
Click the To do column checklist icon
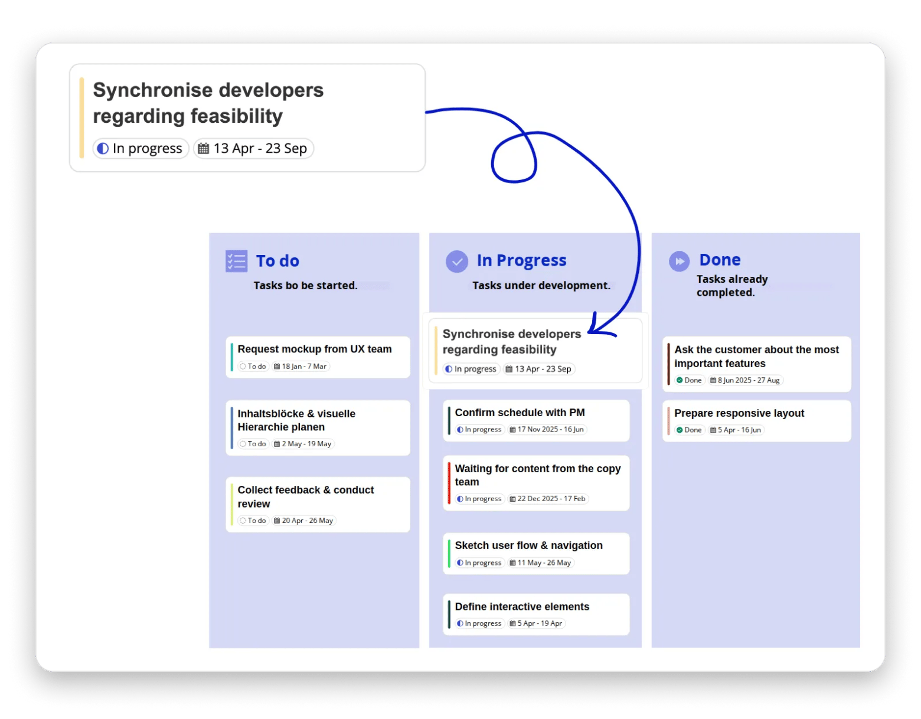[236, 261]
